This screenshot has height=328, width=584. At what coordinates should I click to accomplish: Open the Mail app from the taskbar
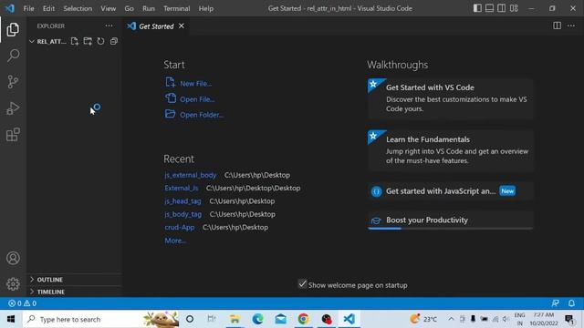[x=280, y=319]
